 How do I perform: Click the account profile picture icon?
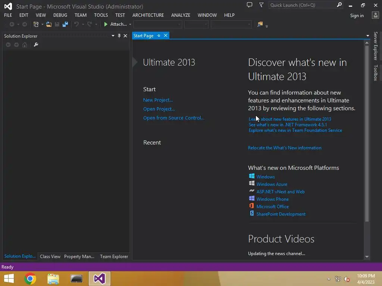pyautogui.click(x=375, y=15)
